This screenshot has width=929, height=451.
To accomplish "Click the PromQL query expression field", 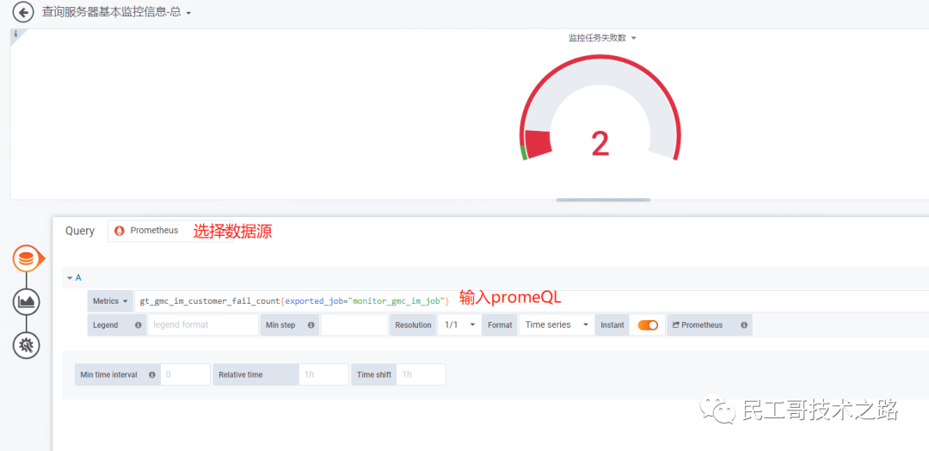I will click(532, 301).
